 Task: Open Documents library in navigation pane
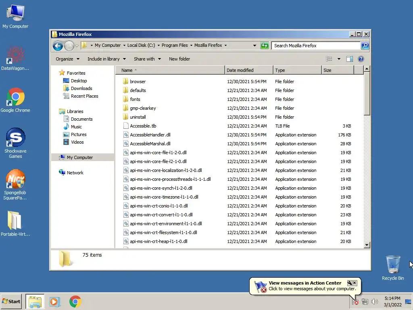coord(81,119)
